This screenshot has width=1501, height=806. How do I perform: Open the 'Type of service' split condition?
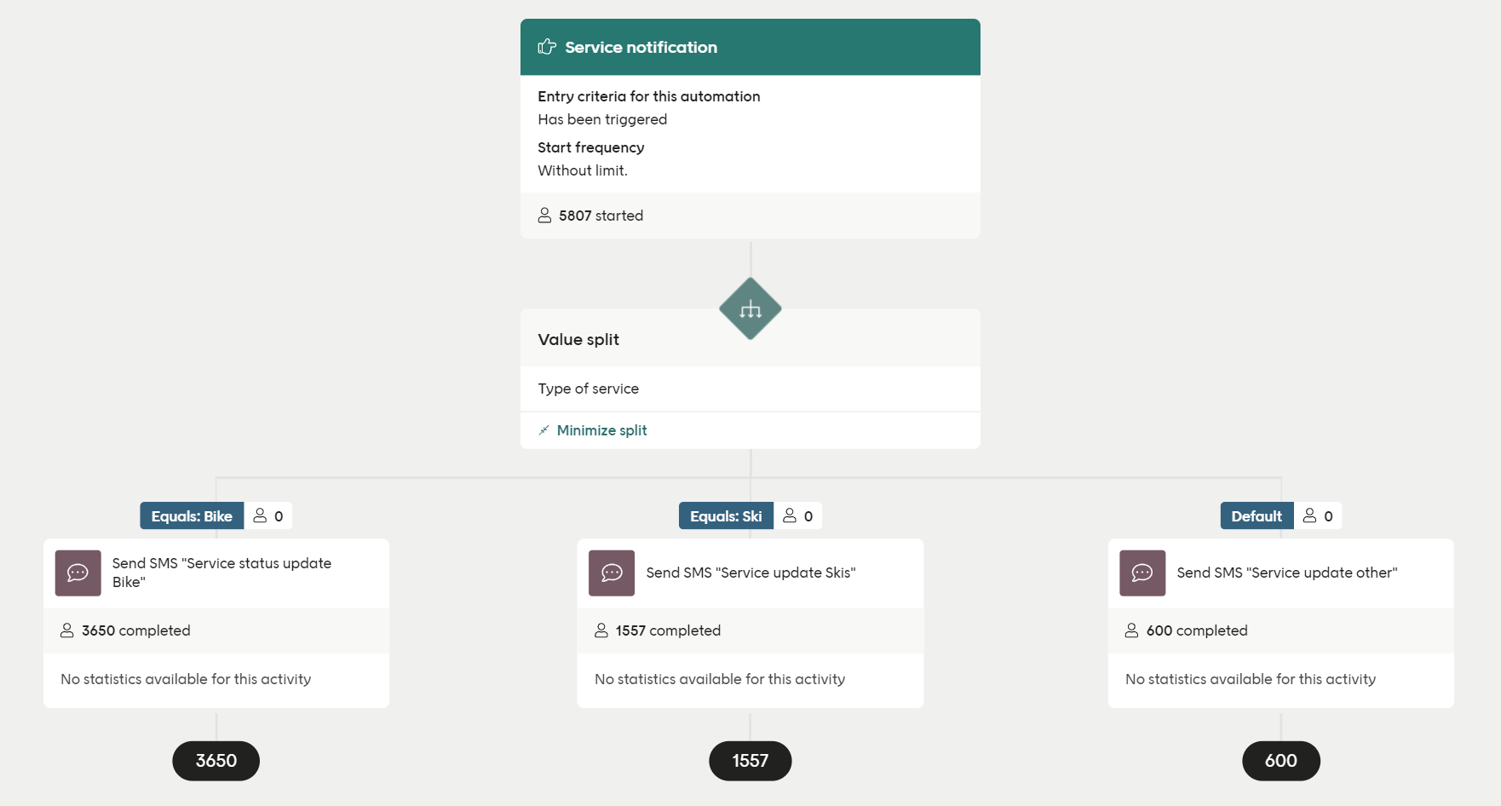588,389
